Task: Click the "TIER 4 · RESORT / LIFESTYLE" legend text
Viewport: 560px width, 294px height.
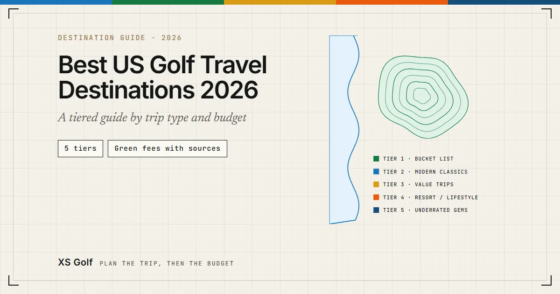Action: 430,197
